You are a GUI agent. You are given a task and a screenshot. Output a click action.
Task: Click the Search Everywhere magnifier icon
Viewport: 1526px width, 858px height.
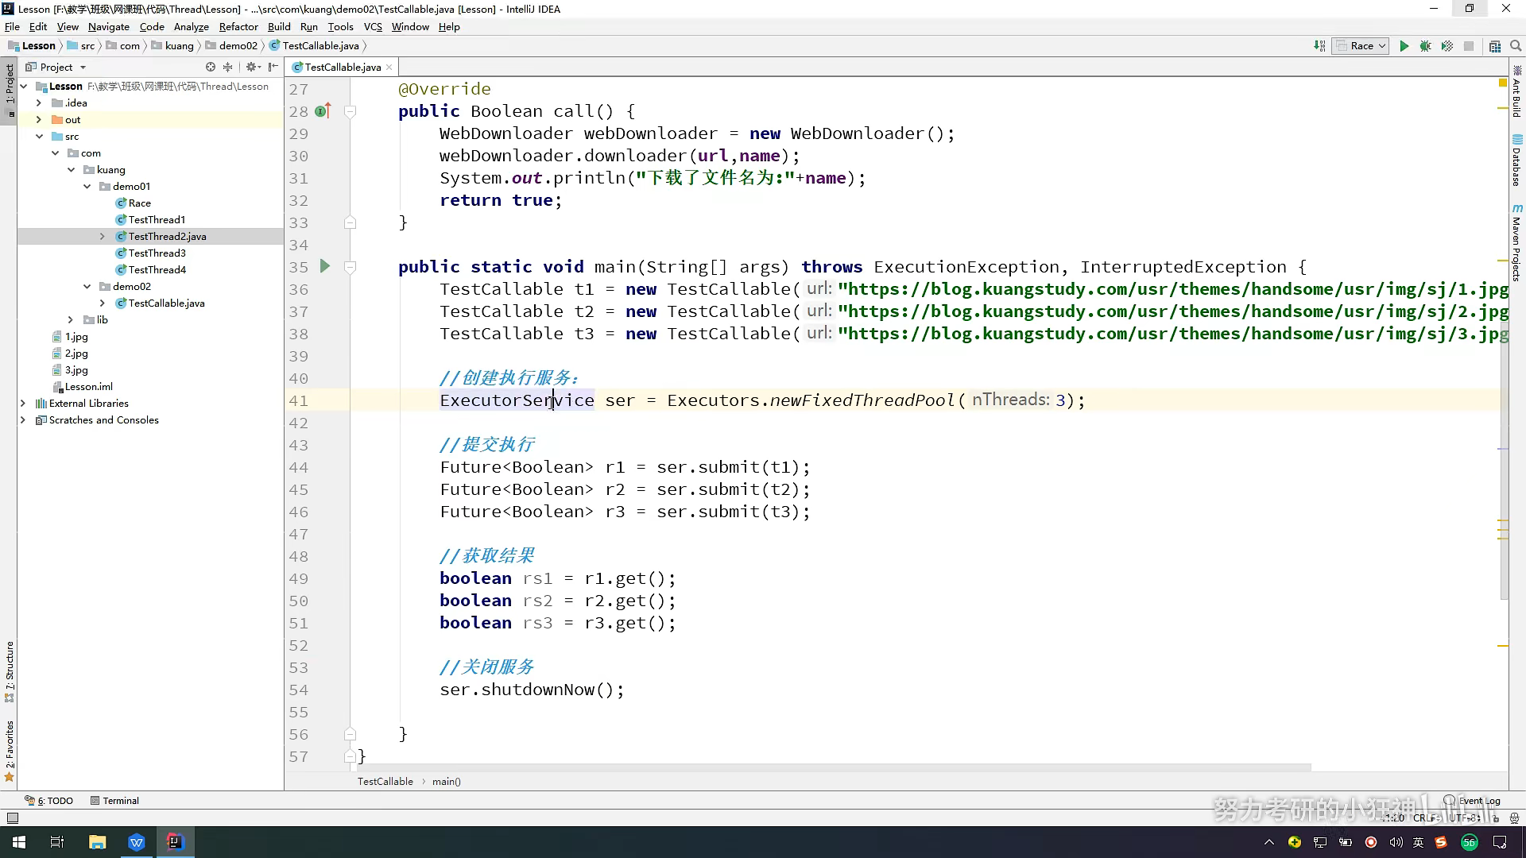click(x=1516, y=46)
